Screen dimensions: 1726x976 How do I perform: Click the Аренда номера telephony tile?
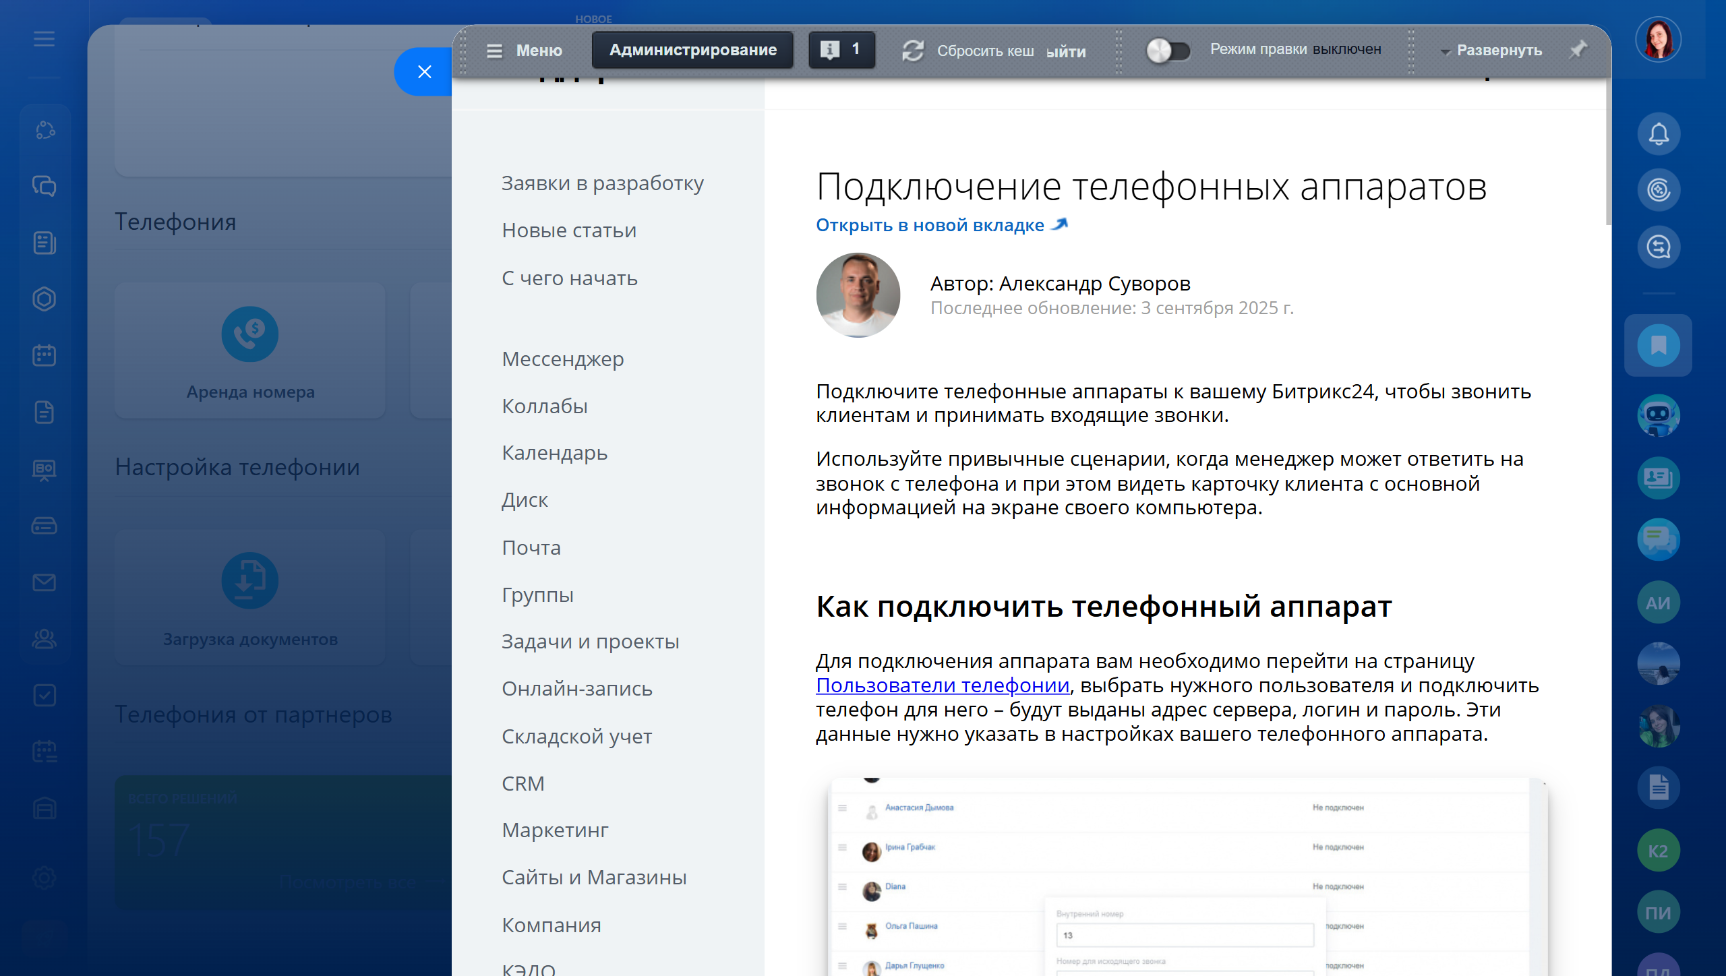tap(250, 351)
